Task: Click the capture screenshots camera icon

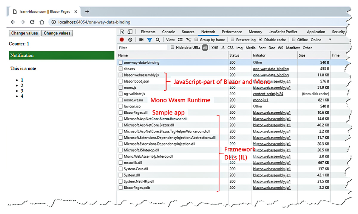Action: click(141, 40)
